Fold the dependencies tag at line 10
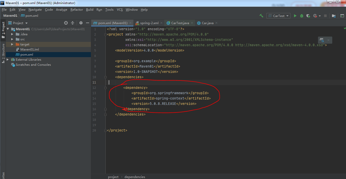The width and height of the screenshot is (346, 179). [105, 77]
